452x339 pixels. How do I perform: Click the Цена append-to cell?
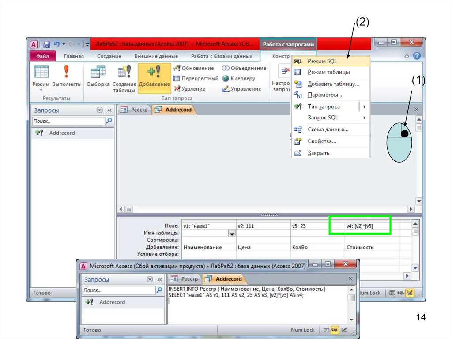263,248
